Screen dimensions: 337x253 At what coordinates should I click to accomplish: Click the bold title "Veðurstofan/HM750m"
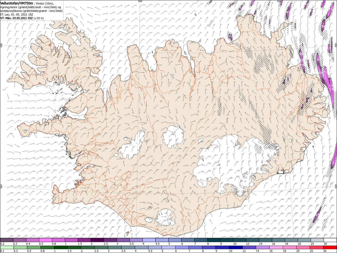tap(17, 3)
